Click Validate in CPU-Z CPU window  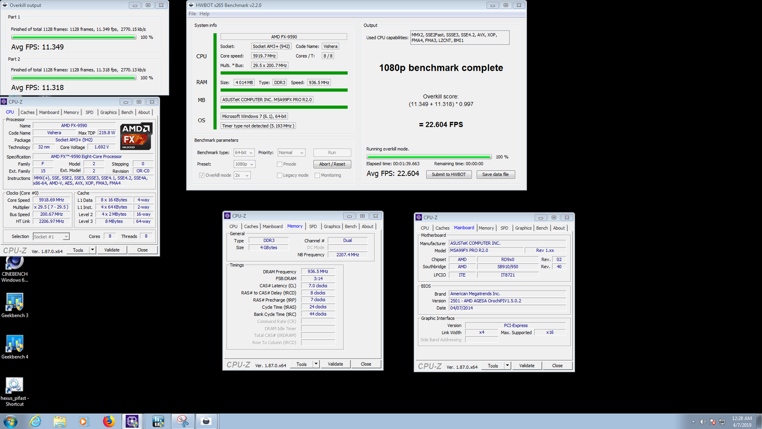pyautogui.click(x=112, y=250)
